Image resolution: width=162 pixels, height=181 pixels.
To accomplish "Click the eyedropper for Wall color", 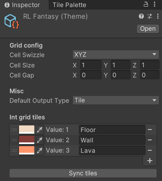I will (39, 140).
